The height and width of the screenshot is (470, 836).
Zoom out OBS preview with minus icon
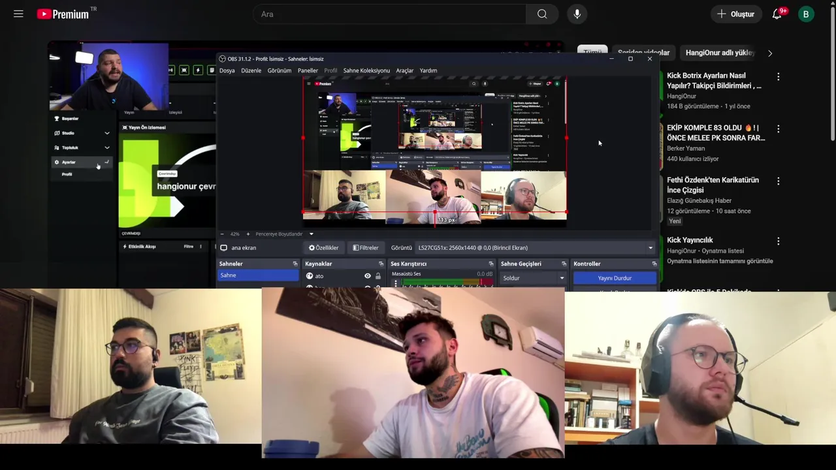click(x=222, y=234)
